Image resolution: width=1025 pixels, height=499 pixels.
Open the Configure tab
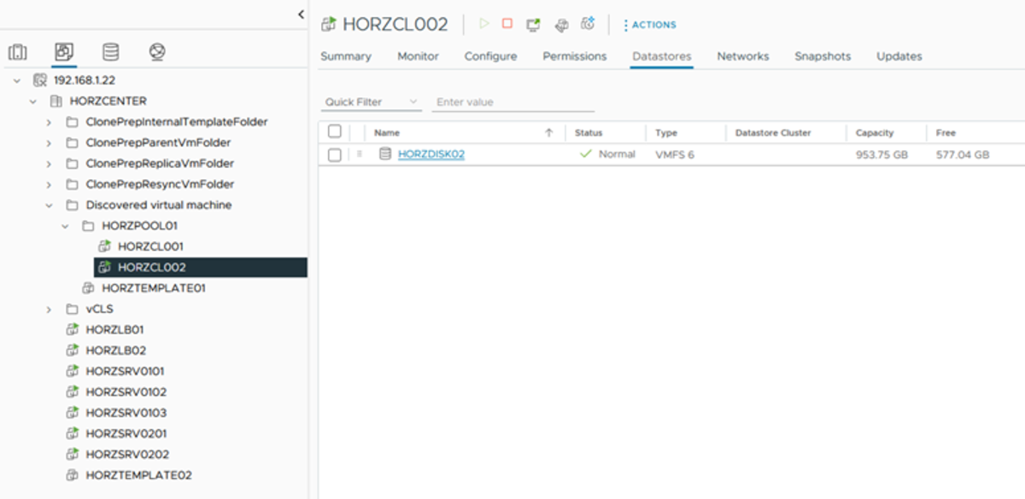click(x=490, y=56)
